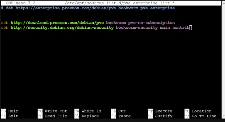Click the ^W Where Is shortcut

coord(88,111)
